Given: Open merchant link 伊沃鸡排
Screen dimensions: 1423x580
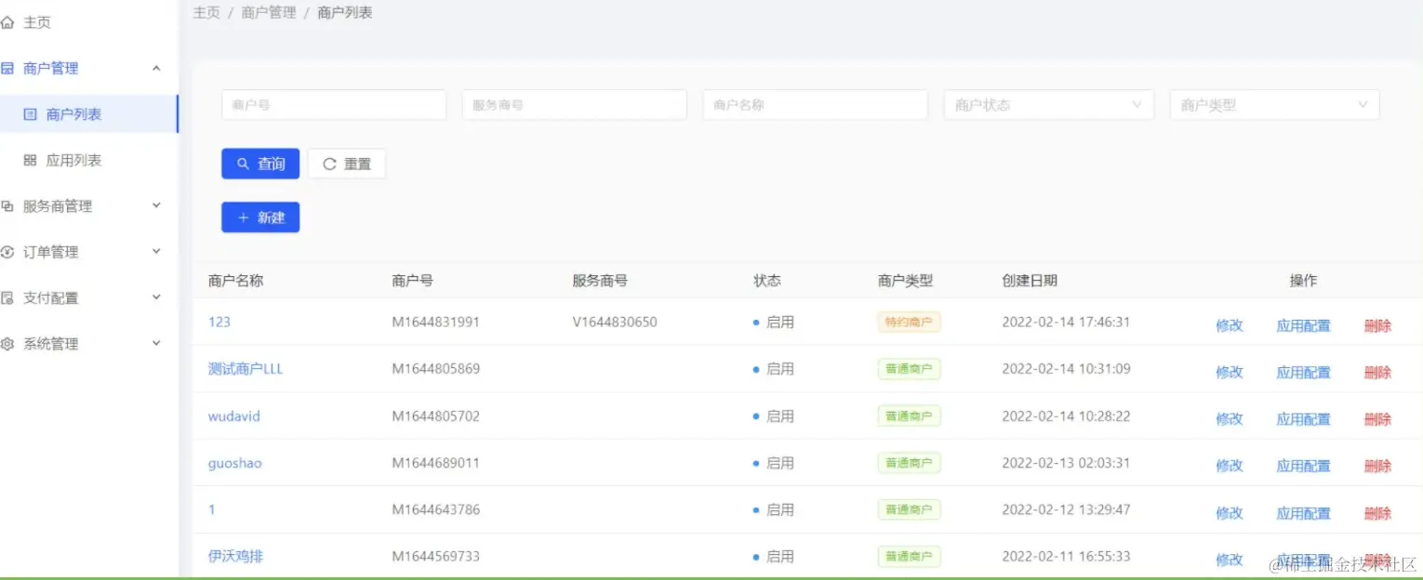Looking at the screenshot, I should tap(236, 557).
